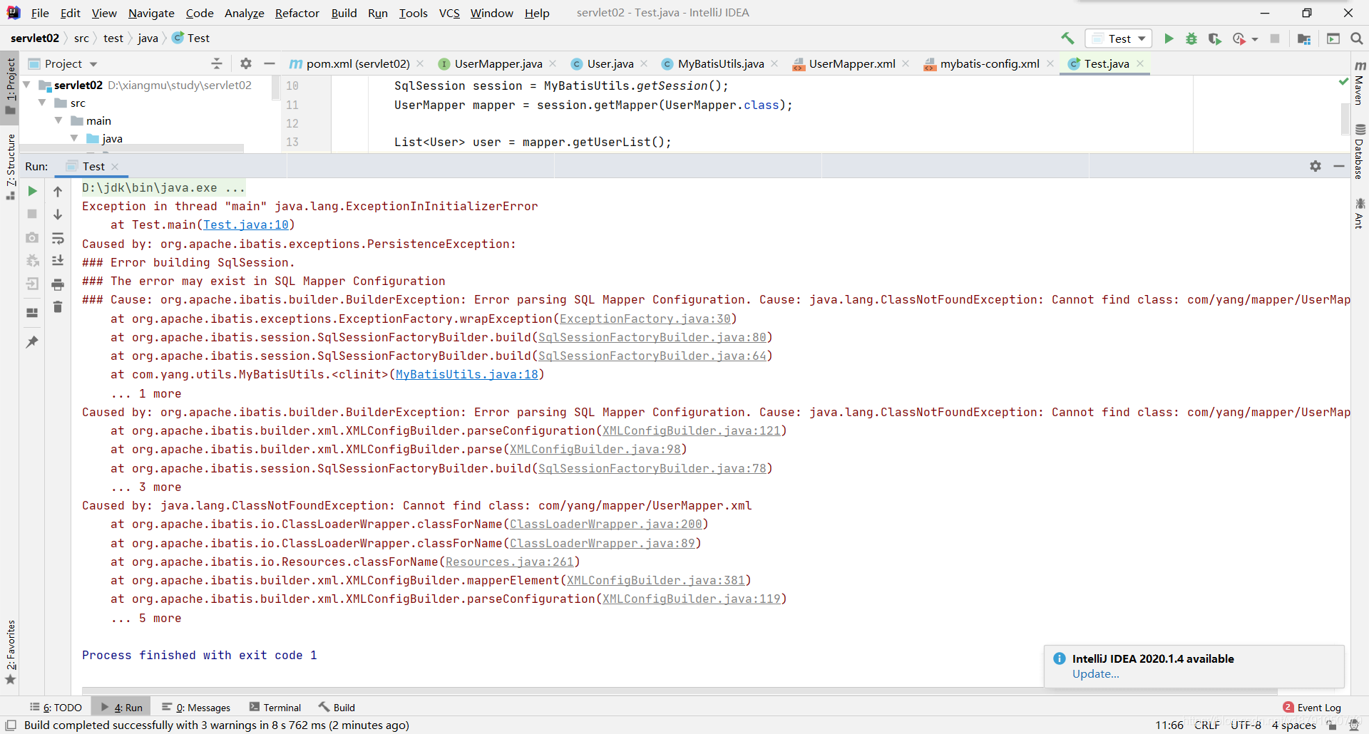Open the Event Log

click(1312, 707)
